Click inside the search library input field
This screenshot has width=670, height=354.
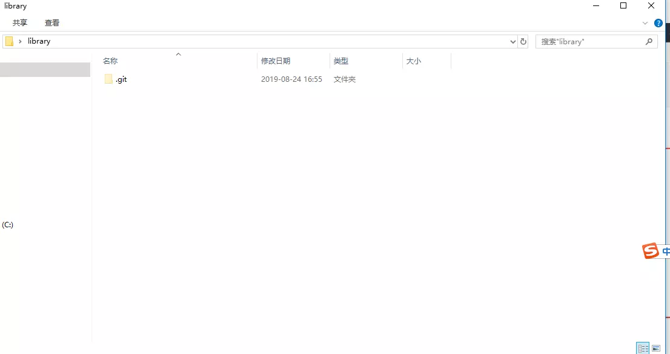coord(582,41)
